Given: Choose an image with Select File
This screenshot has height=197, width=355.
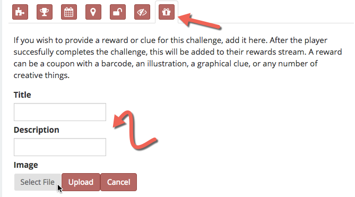Looking at the screenshot, I should (38, 182).
